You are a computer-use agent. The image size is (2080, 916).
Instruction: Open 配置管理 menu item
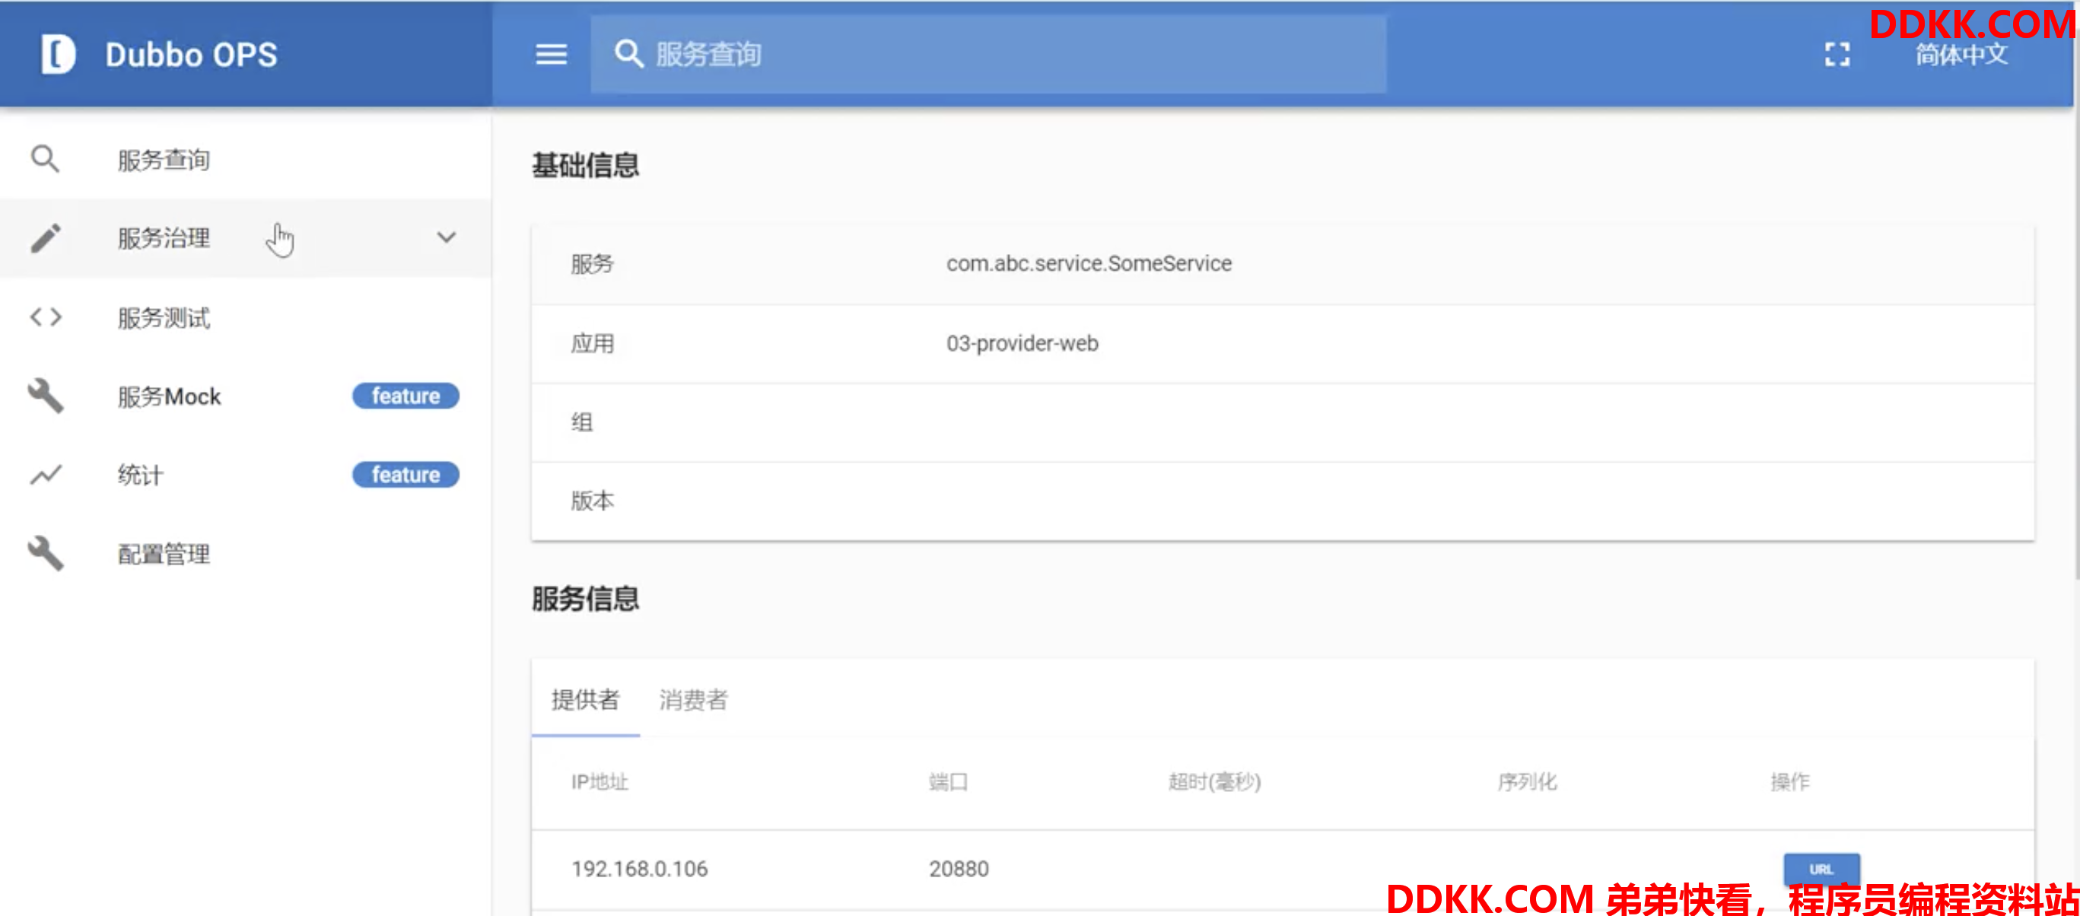click(x=164, y=554)
